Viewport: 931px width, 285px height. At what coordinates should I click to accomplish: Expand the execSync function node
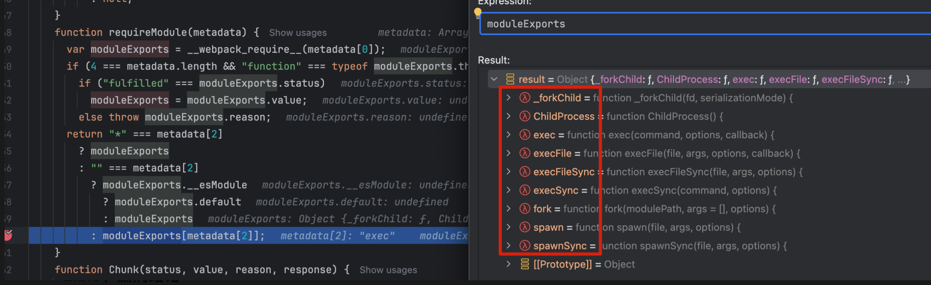508,190
